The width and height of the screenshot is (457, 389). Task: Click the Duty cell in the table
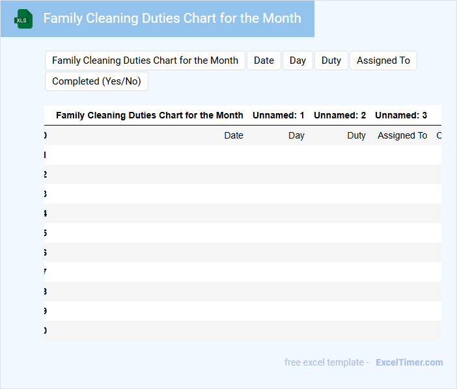356,135
